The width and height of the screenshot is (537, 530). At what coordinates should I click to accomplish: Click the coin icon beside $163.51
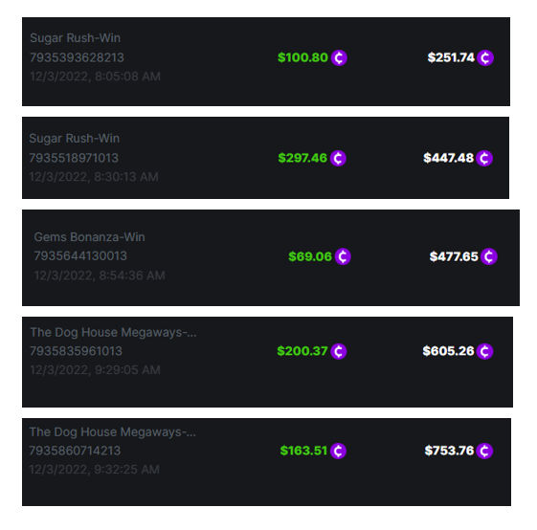[x=338, y=451]
